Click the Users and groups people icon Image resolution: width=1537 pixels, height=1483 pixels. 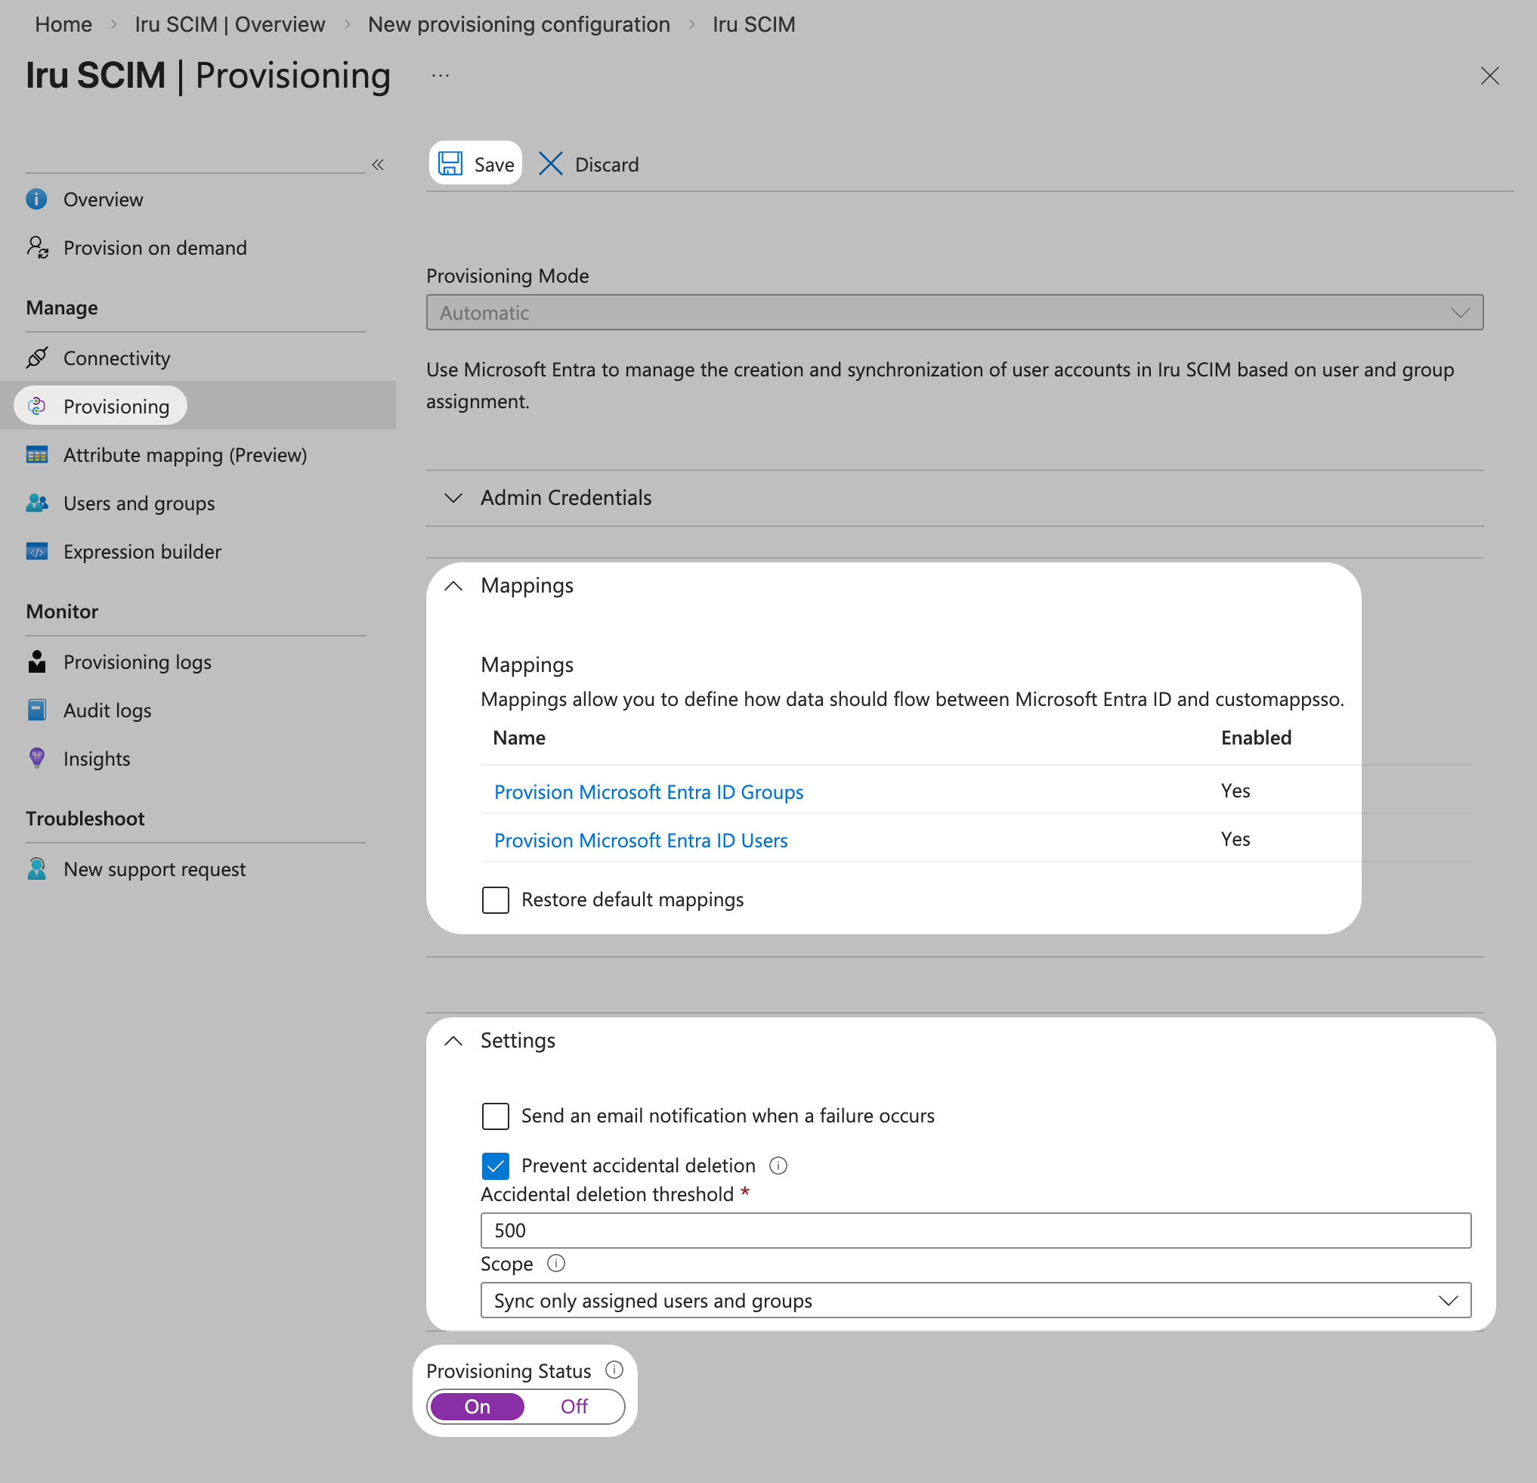[37, 503]
